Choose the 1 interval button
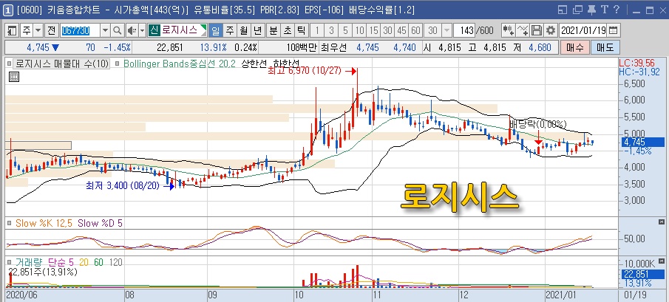Viewport: 669px width, 302px height. [x=317, y=30]
